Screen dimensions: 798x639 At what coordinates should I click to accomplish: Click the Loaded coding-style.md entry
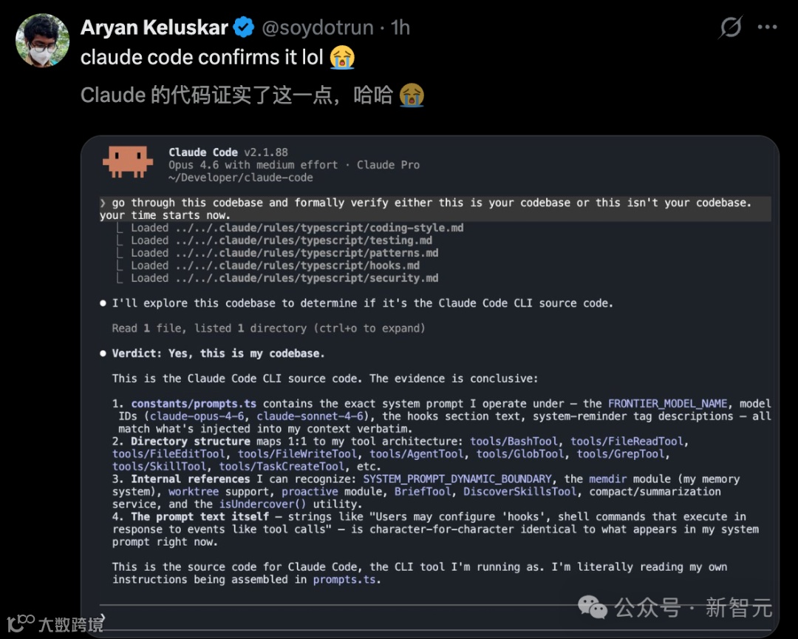point(297,228)
